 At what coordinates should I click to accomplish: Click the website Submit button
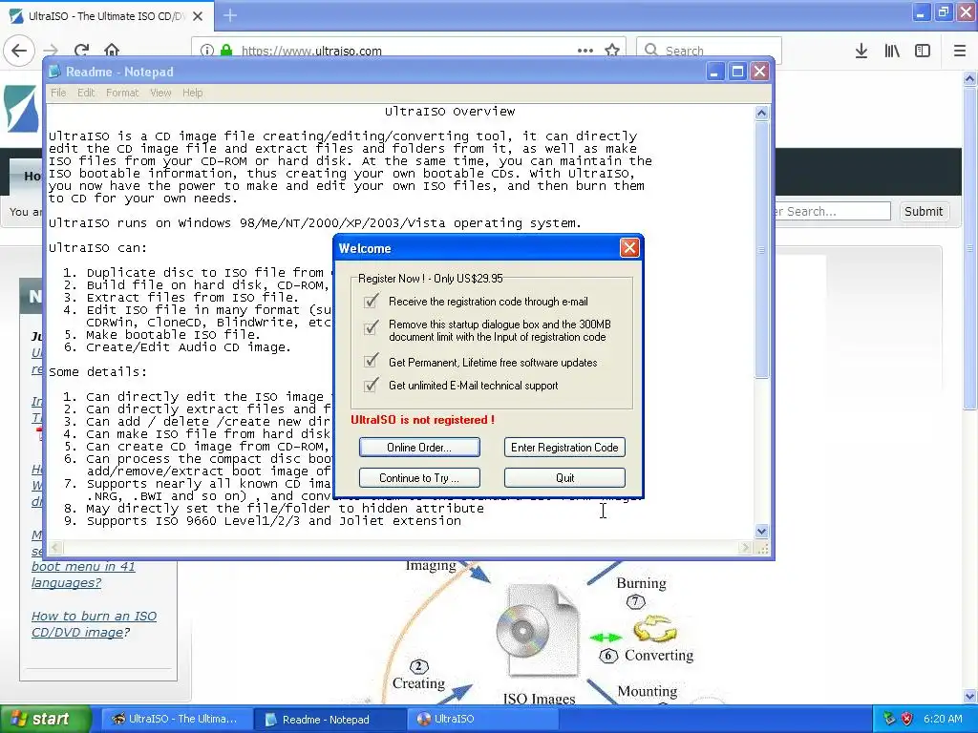[924, 211]
